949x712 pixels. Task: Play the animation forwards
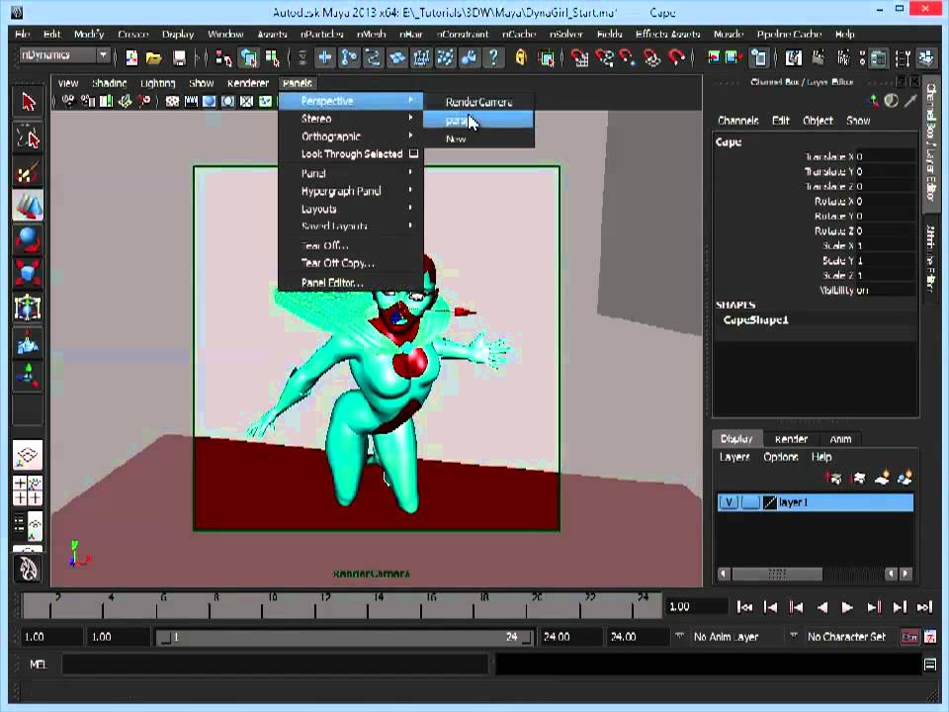pos(847,607)
